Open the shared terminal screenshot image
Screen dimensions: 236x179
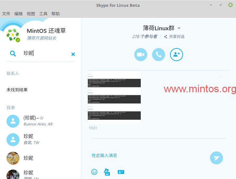(114, 98)
